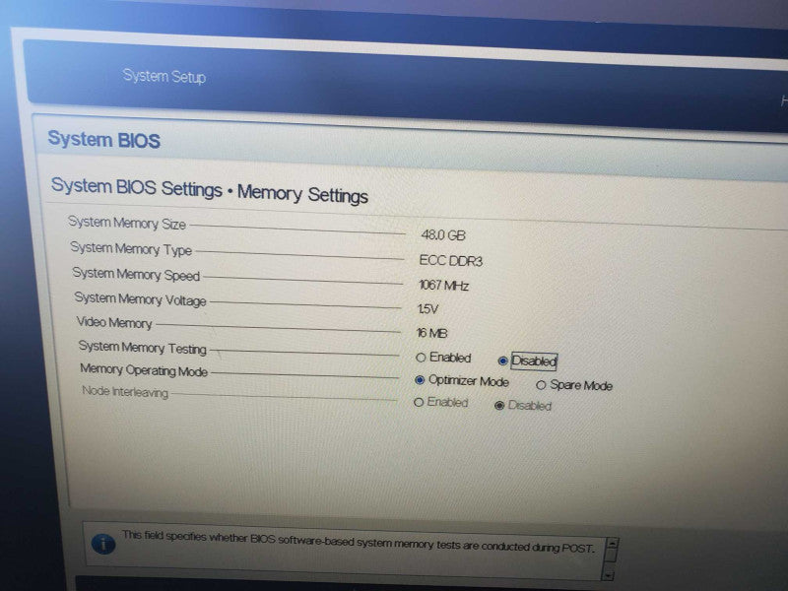788x591 pixels.
Task: Click System BIOS Settings breadcrumb heading
Action: tap(210, 190)
